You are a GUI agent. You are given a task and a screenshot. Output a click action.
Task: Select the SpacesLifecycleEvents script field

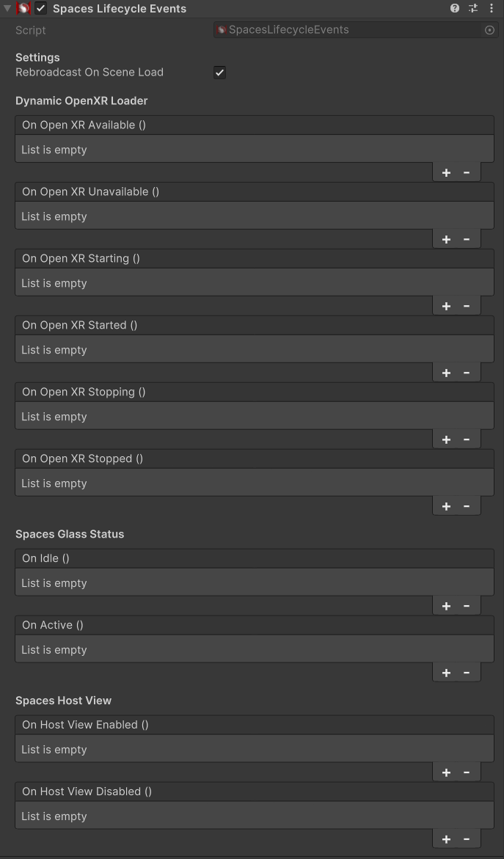356,30
